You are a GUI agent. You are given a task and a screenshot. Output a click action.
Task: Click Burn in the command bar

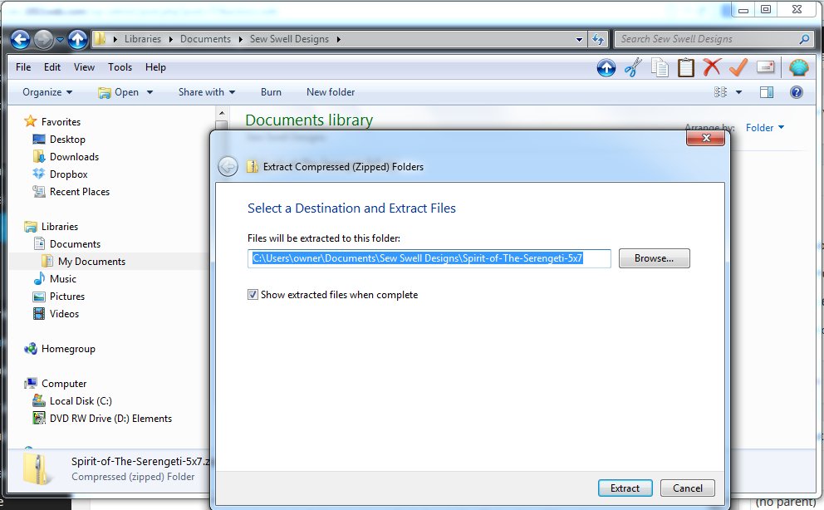(x=271, y=92)
